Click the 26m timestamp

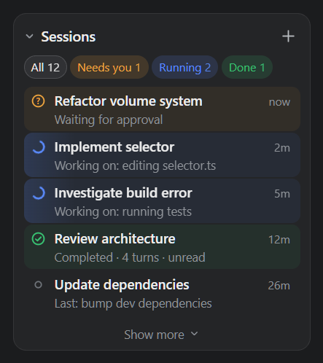pos(279,286)
